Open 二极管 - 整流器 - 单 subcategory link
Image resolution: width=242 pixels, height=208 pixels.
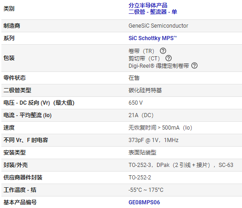153,12
